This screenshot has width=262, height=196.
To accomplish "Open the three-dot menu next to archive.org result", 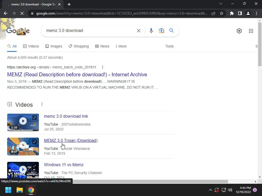I will coord(102,67).
